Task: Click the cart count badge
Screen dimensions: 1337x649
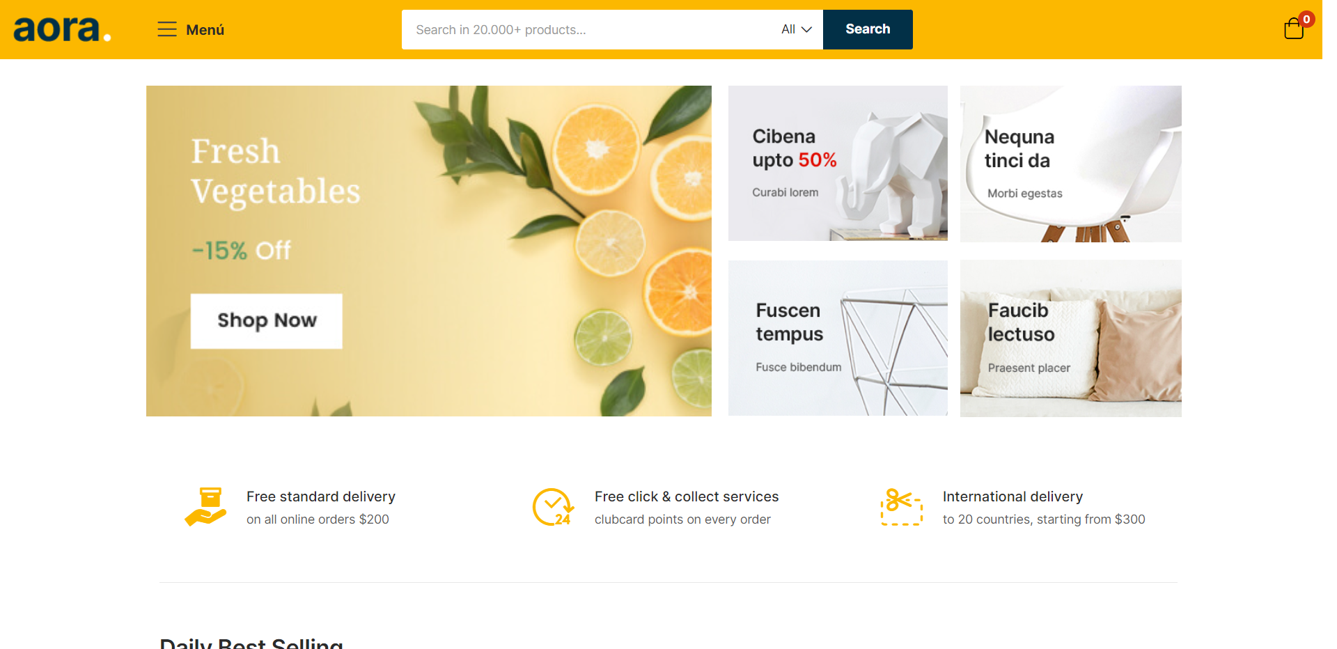Action: click(x=1306, y=19)
